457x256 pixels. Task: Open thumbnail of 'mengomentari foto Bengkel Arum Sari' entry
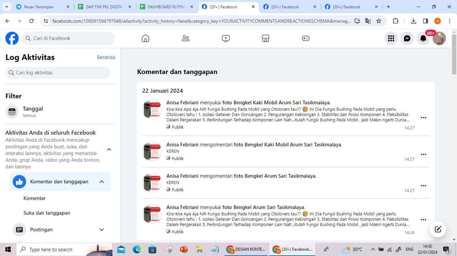tap(152, 183)
